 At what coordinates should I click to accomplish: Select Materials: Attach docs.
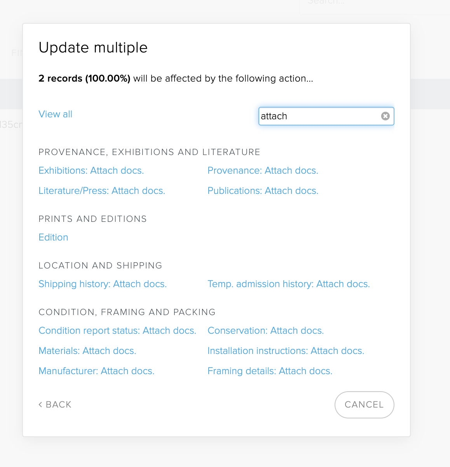(x=87, y=351)
